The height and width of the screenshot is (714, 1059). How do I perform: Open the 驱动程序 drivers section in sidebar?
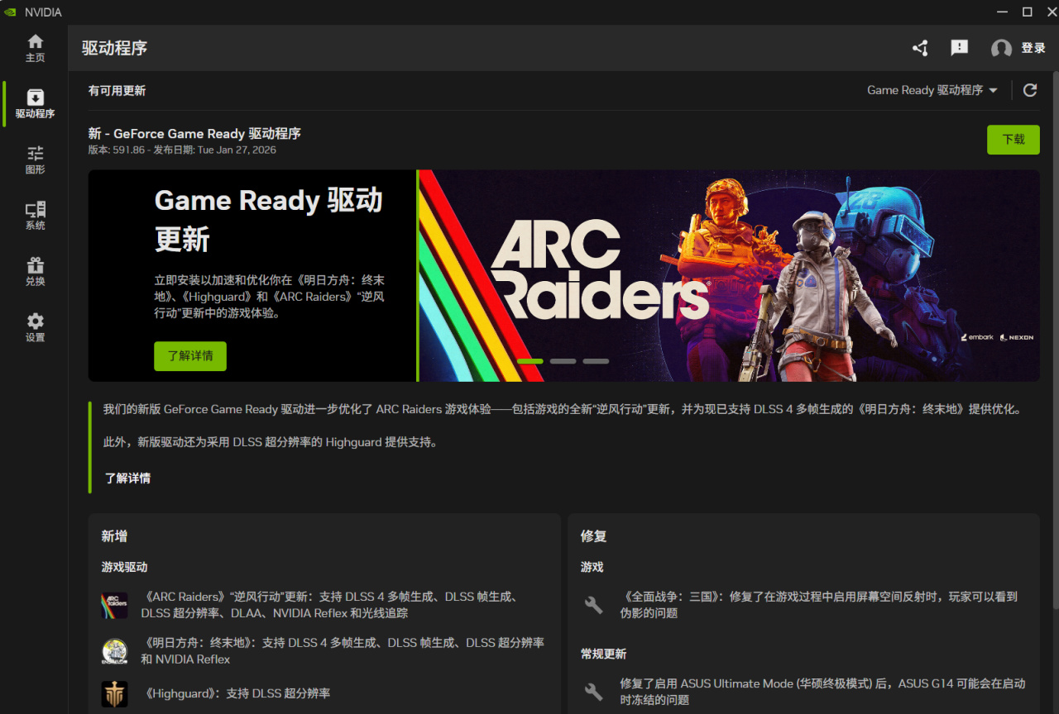point(35,104)
